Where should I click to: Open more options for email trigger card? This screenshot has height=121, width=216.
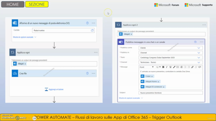[93, 23]
